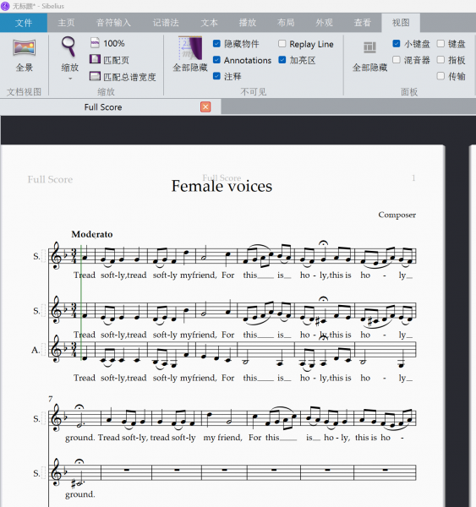This screenshot has width=476, height=507.
Task: Click Hide All (全部隐藏) curtain icon
Action: [190, 48]
